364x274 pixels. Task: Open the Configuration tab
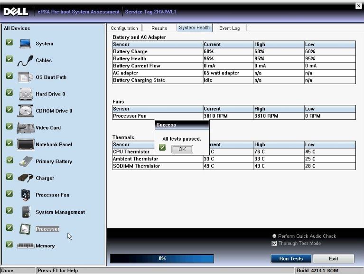[124, 28]
